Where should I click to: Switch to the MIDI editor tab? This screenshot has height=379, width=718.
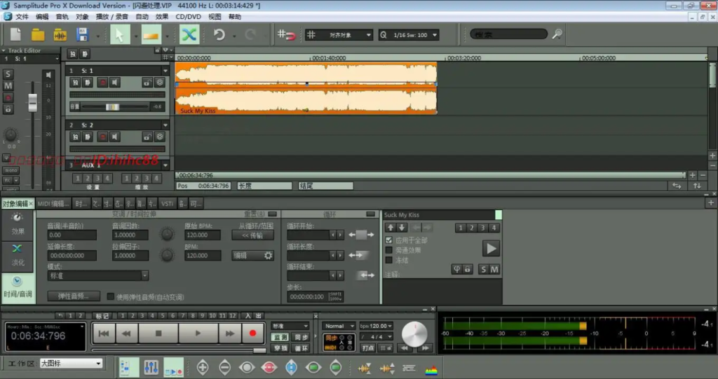pos(53,204)
